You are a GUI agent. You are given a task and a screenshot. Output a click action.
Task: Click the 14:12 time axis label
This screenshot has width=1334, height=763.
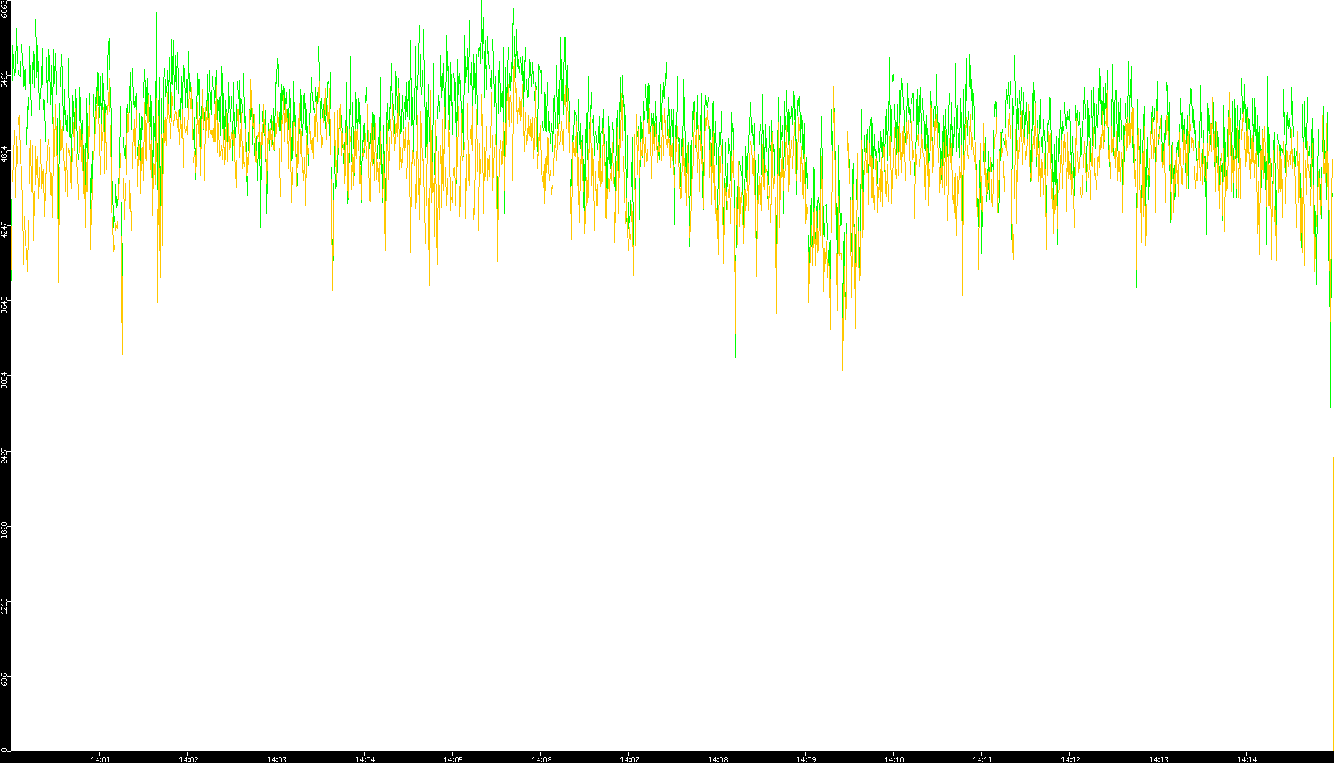[x=1070, y=759]
